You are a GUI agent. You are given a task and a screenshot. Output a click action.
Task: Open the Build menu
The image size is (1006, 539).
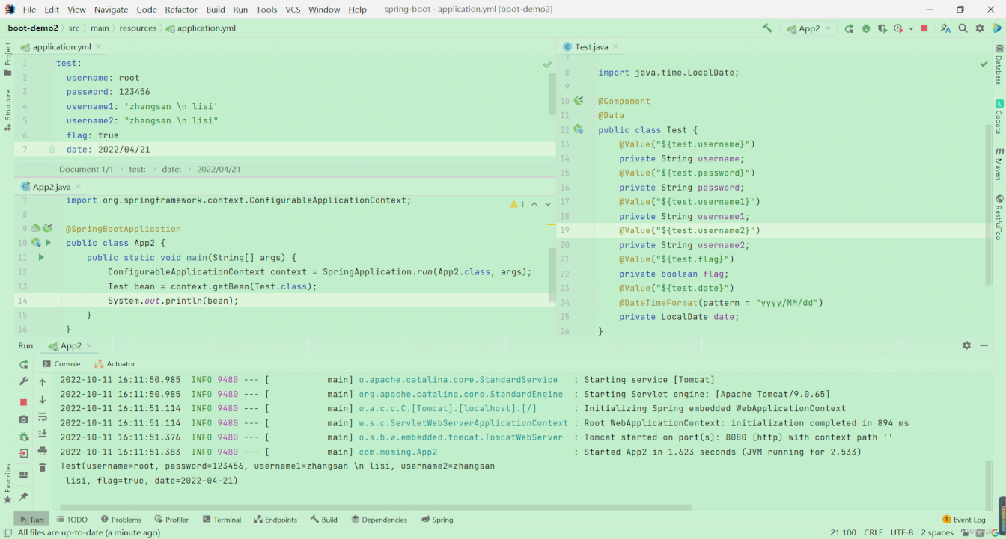(216, 10)
